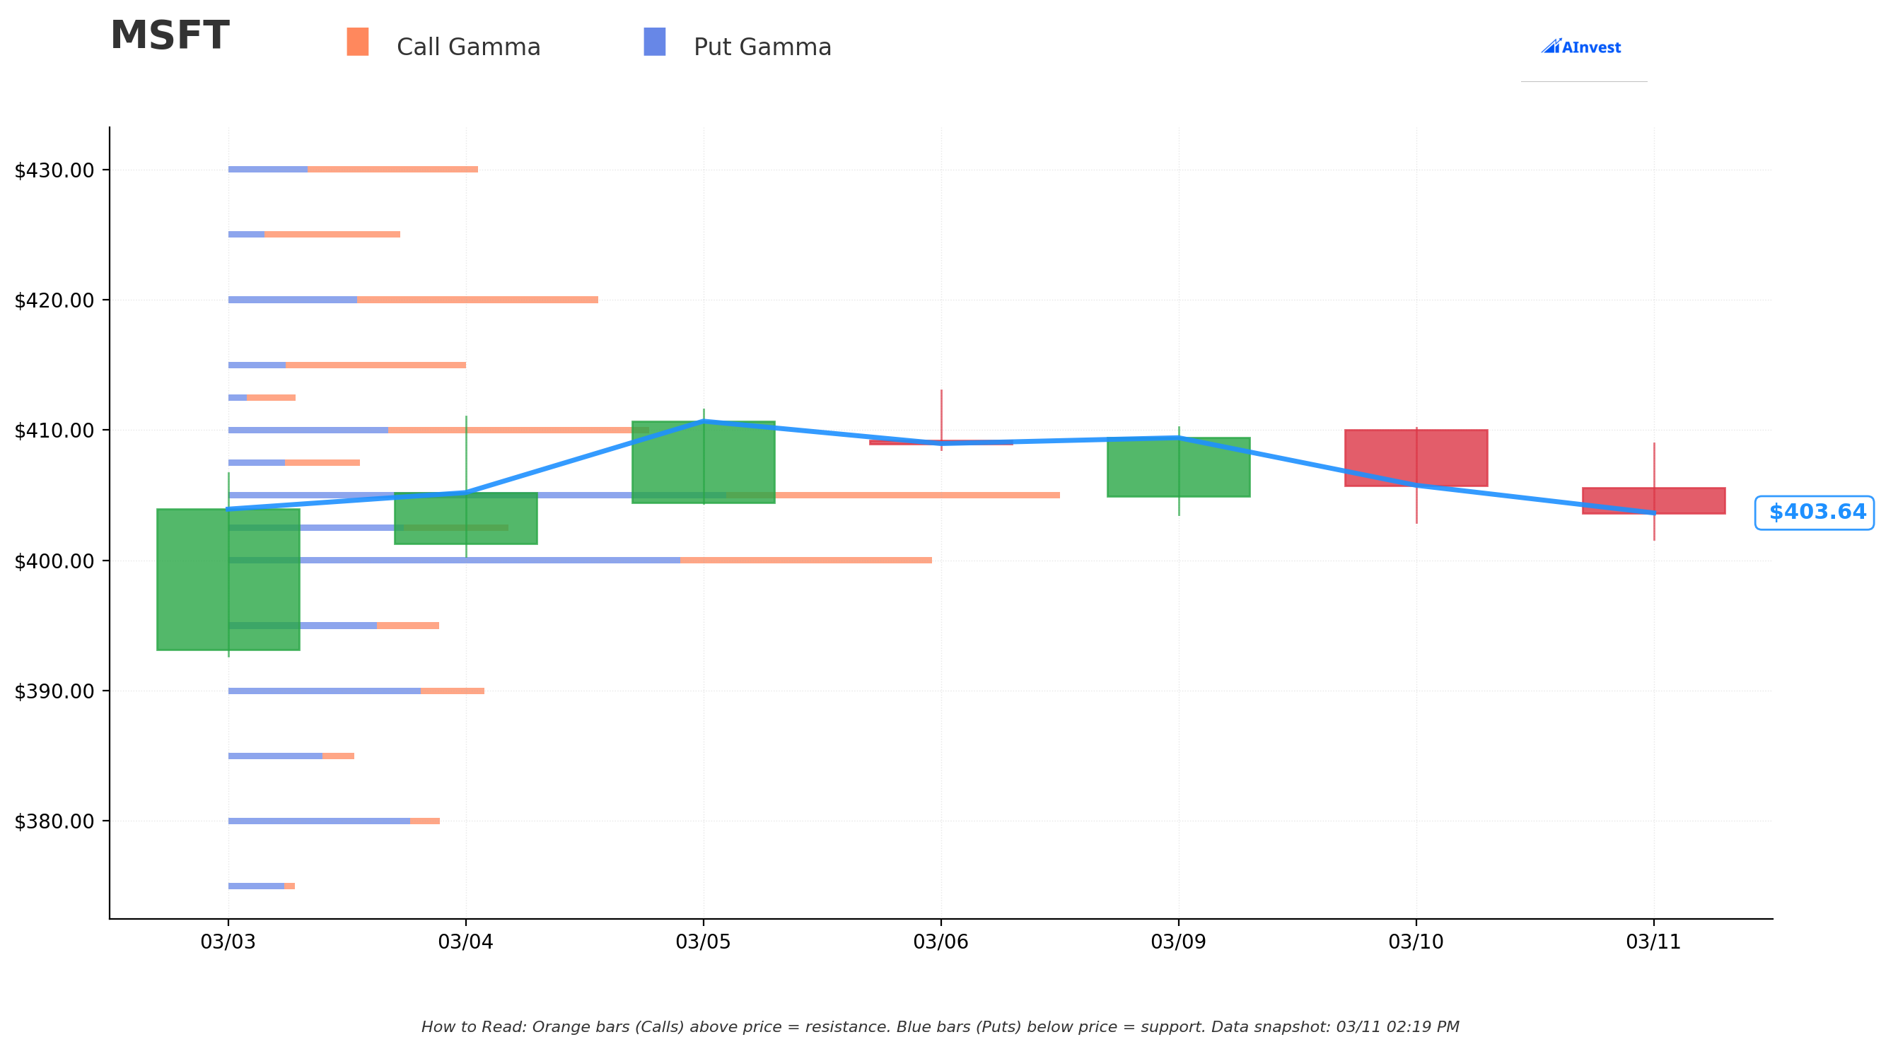The width and height of the screenshot is (1881, 1049).
Task: Click the $403.64 current price label
Action: pyautogui.click(x=1815, y=512)
